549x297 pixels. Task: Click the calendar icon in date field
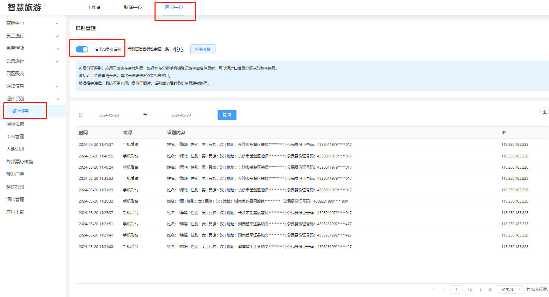pyautogui.click(x=81, y=115)
